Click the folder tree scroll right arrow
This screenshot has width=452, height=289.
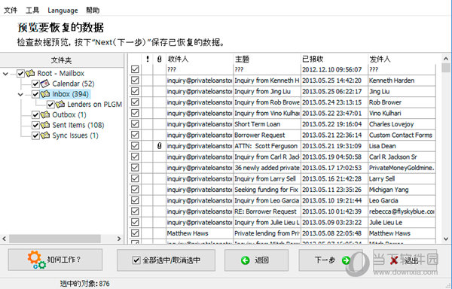[x=119, y=239]
